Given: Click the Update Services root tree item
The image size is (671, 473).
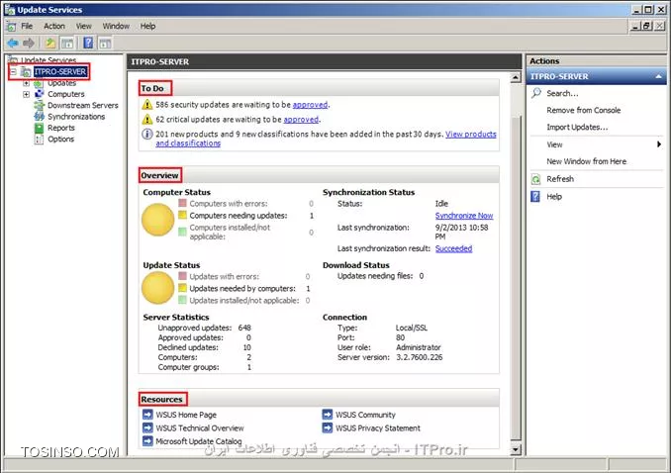Looking at the screenshot, I should (x=48, y=60).
